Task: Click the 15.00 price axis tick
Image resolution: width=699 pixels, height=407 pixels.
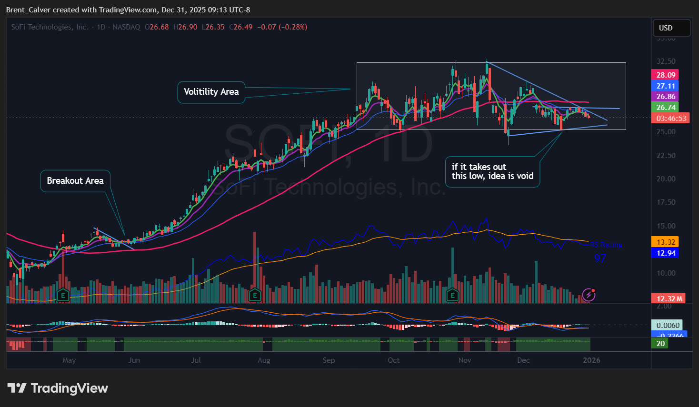Action: pos(666,226)
